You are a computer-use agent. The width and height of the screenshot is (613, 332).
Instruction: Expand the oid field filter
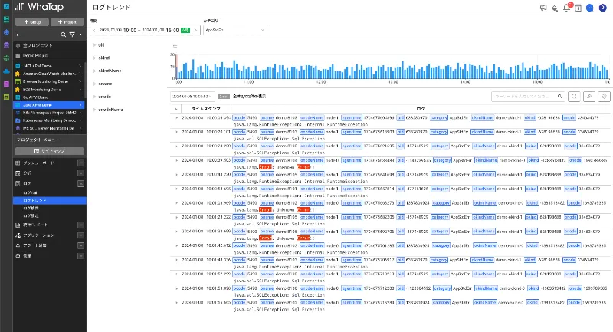tap(94, 45)
